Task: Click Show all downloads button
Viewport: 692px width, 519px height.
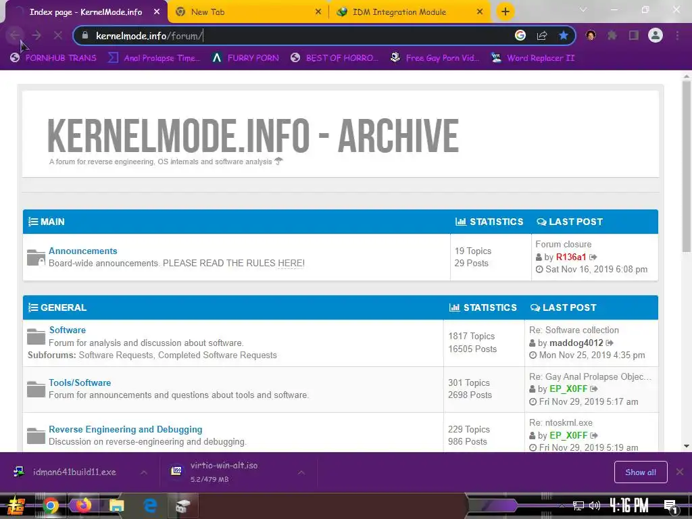Action: tap(641, 472)
